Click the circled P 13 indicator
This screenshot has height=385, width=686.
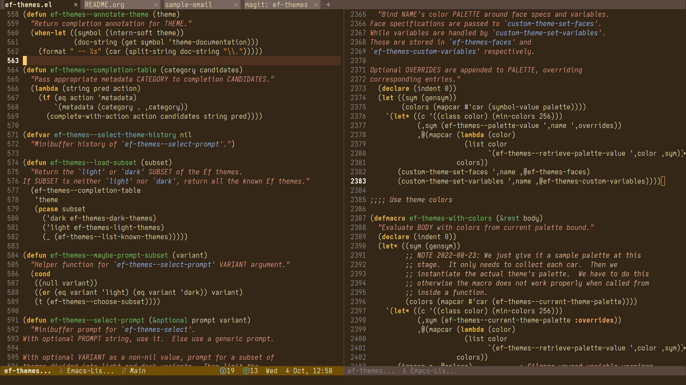(x=250, y=371)
